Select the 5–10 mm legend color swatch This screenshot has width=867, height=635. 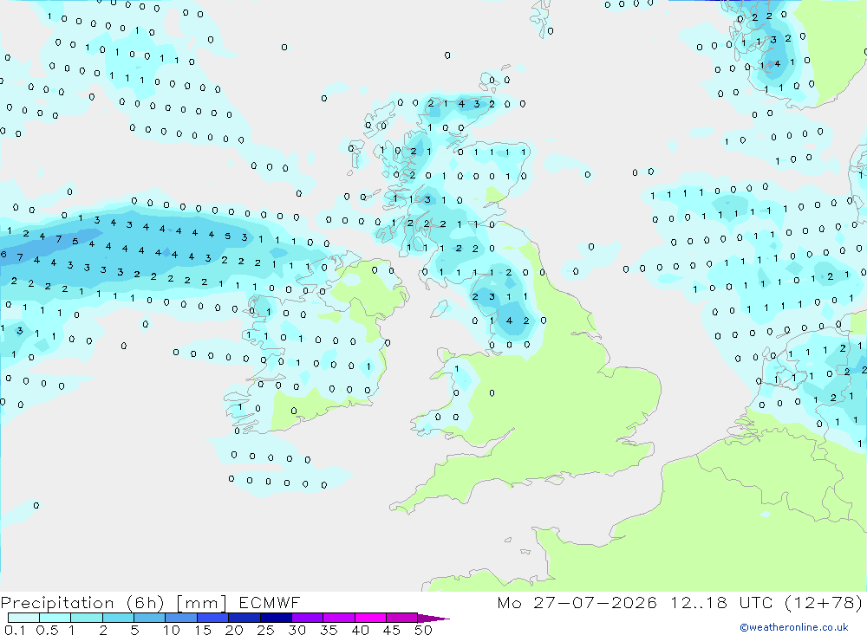(150, 618)
